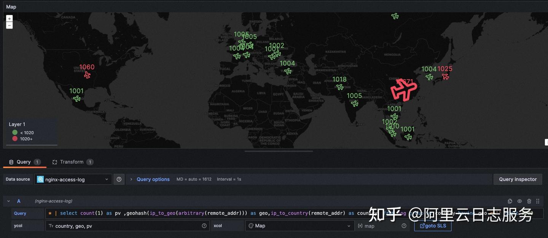The image size is (548, 238).
Task: Delete query A with the trash icon
Action: coord(529,201)
